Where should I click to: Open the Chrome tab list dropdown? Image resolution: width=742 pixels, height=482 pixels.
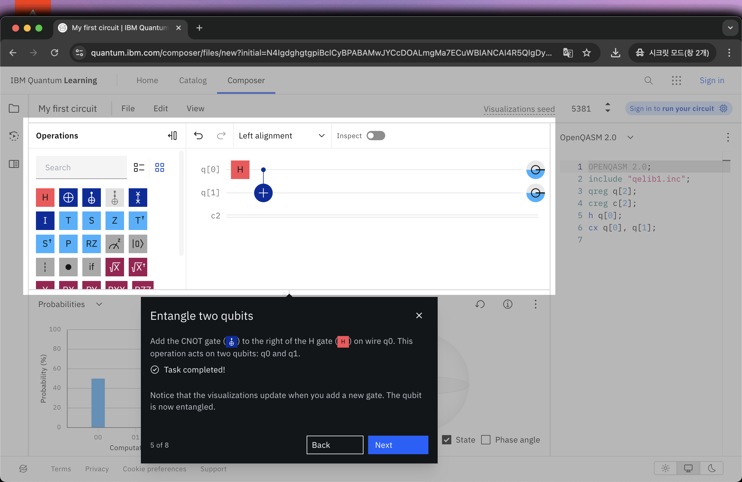click(730, 28)
